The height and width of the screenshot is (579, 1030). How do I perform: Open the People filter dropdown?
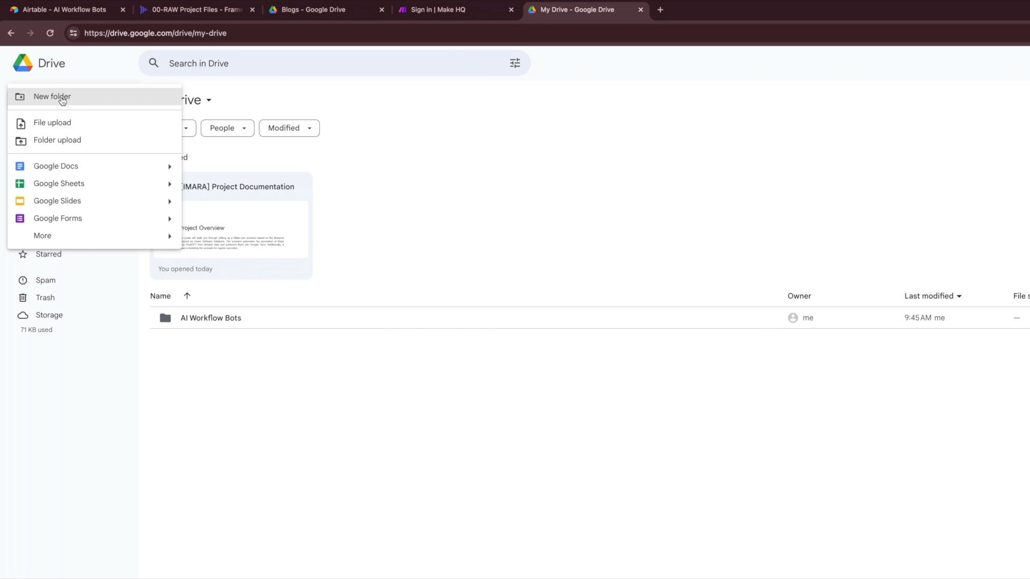click(227, 128)
